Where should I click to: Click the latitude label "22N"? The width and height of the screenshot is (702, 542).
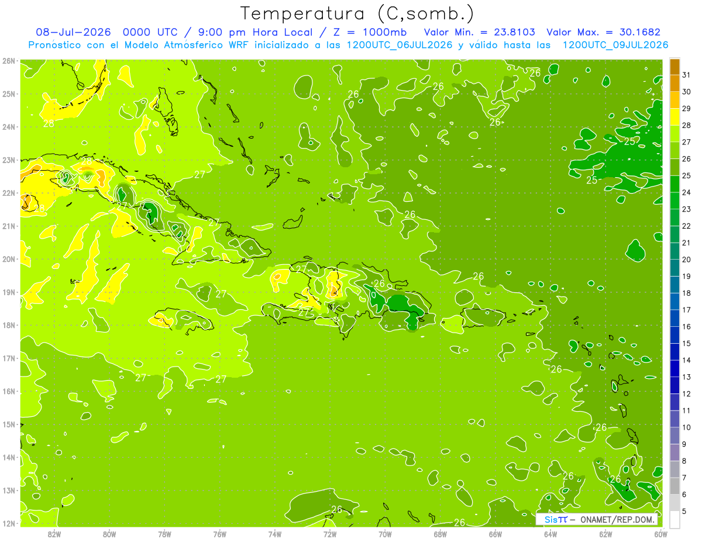click(9, 193)
